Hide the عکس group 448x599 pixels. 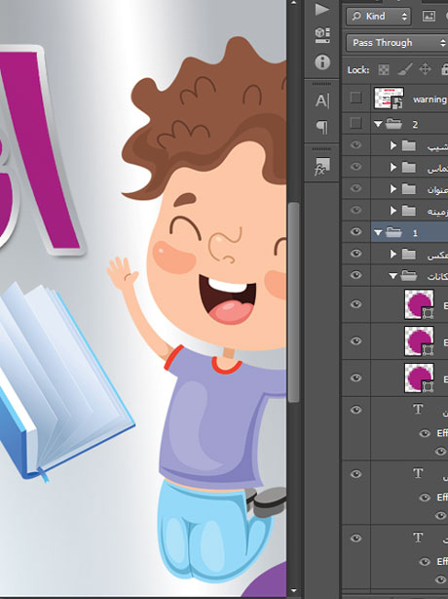[x=355, y=254]
